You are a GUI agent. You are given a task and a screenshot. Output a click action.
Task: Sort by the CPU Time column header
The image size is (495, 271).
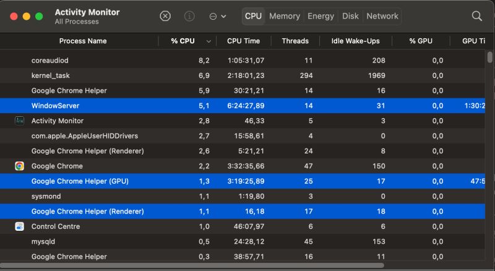pyautogui.click(x=243, y=41)
